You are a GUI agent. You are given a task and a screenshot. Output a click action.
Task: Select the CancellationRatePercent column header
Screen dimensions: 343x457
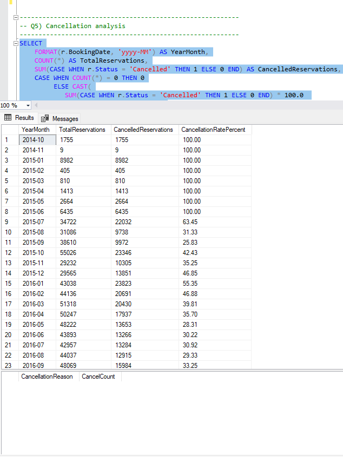(215, 130)
